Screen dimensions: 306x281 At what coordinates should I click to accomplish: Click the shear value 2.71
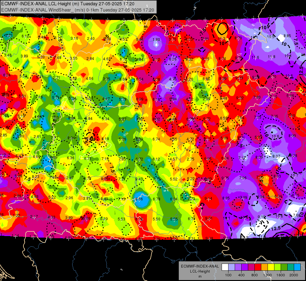point(56,78)
